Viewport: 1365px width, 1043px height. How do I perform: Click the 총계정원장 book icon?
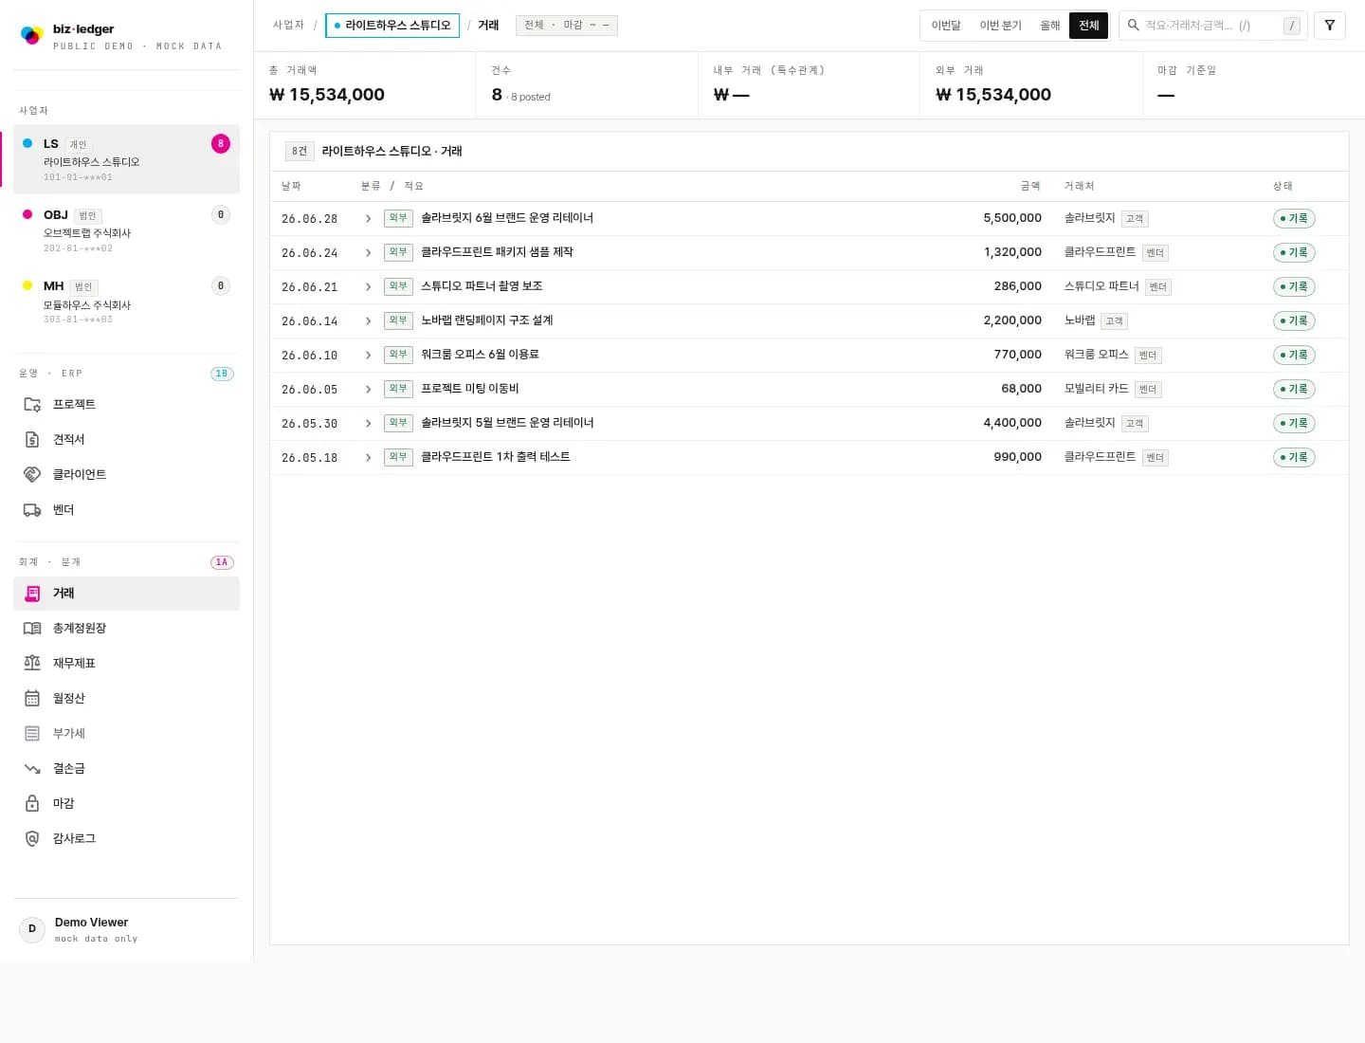coord(32,629)
